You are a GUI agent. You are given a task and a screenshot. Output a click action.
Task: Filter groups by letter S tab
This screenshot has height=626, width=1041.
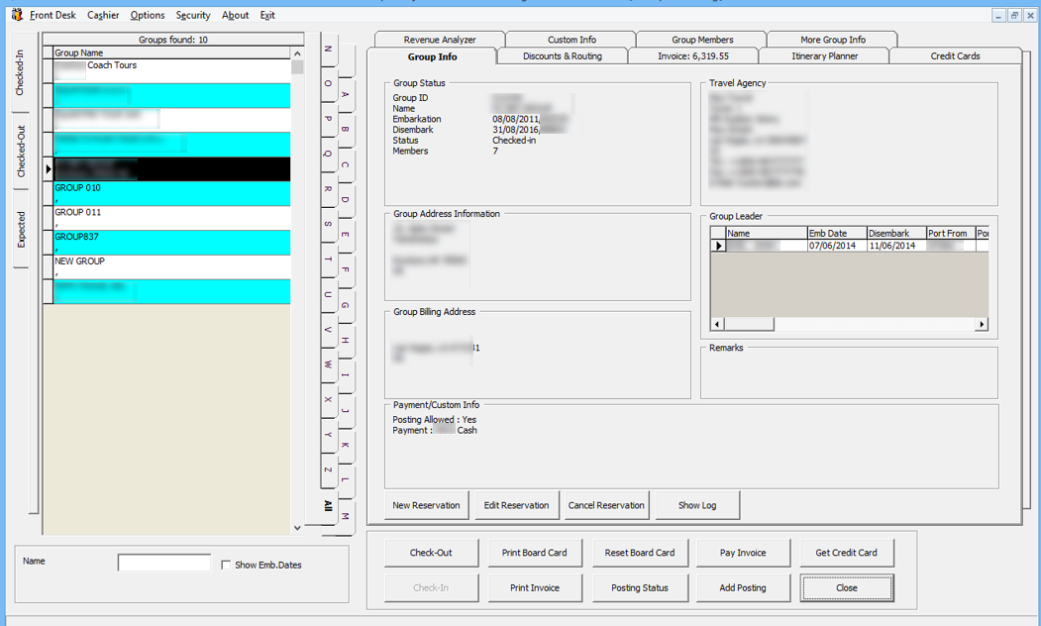pos(328,224)
